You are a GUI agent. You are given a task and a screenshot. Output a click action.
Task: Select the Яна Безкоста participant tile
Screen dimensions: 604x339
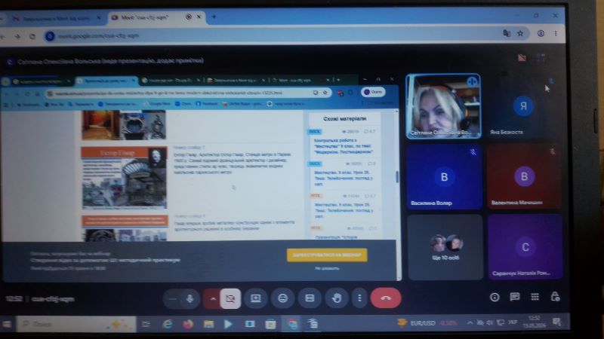(522, 106)
